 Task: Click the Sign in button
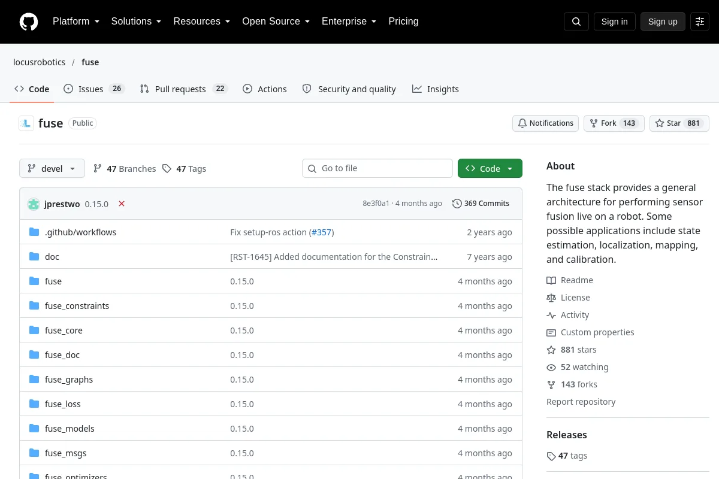(x=614, y=22)
